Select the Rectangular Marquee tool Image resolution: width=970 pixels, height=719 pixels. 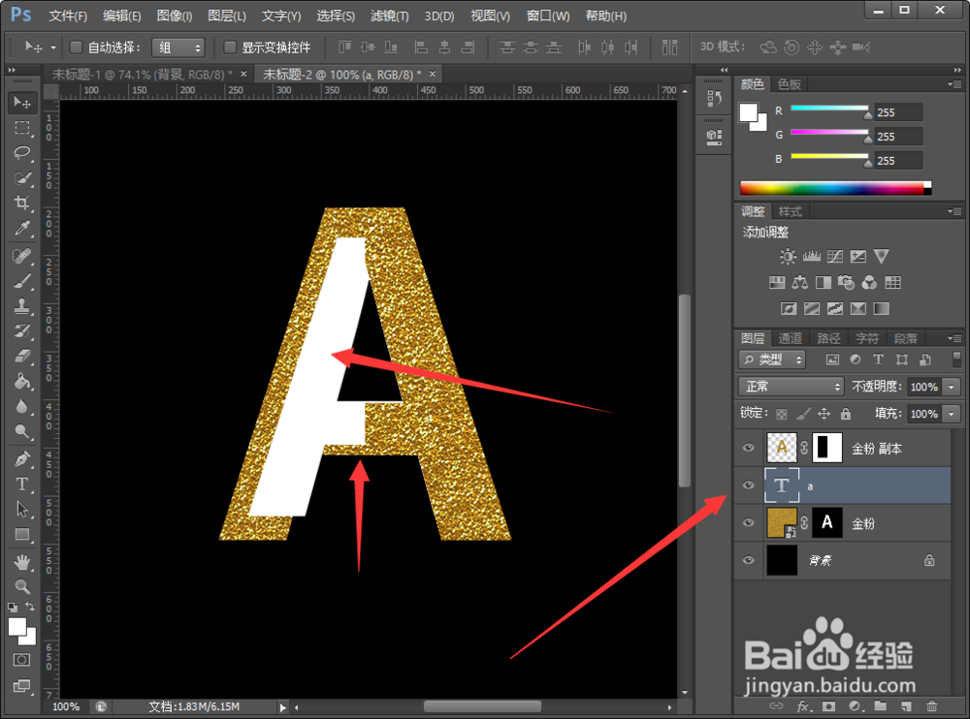point(22,128)
